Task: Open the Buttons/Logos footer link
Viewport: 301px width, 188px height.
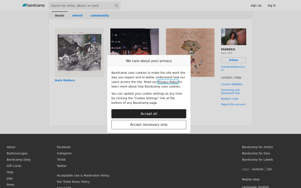Action: [x=17, y=153]
